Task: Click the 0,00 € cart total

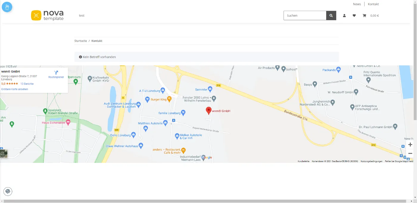Action: [374, 15]
